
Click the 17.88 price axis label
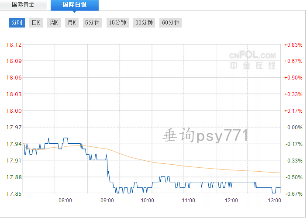click(14, 177)
